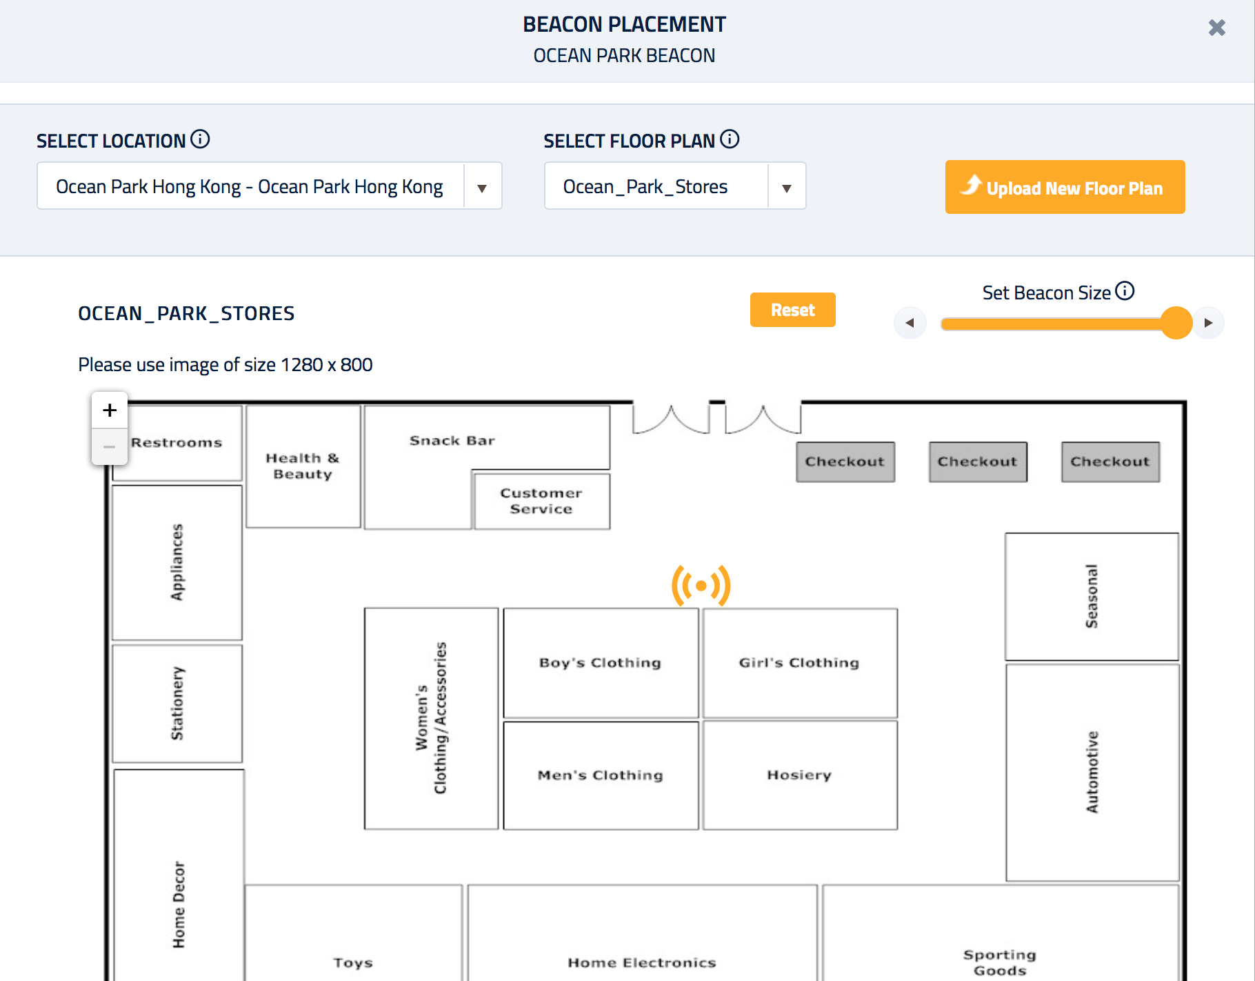Click the SELECT LOCATION label

(x=111, y=141)
